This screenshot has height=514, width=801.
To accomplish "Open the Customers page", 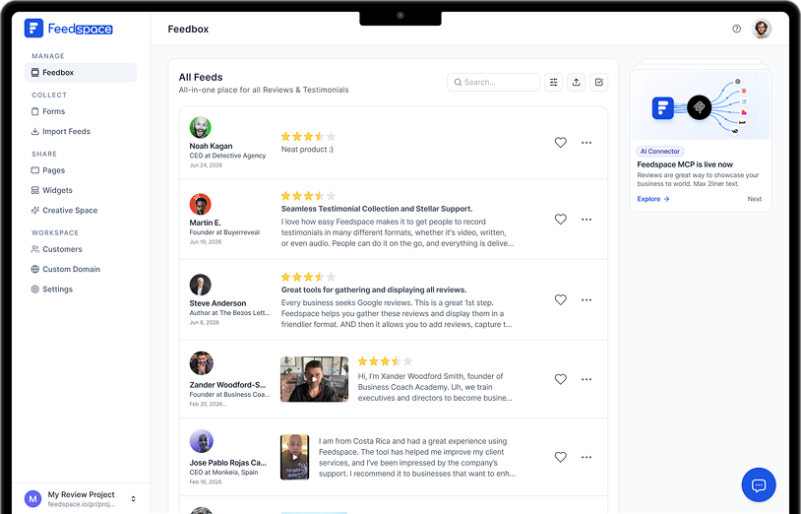I will coord(57,249).
